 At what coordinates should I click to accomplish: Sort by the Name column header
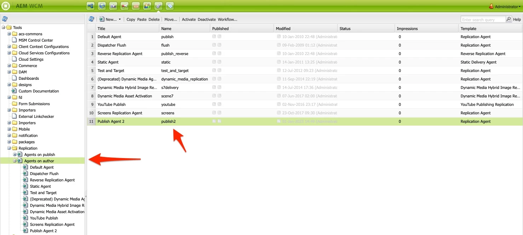click(184, 29)
